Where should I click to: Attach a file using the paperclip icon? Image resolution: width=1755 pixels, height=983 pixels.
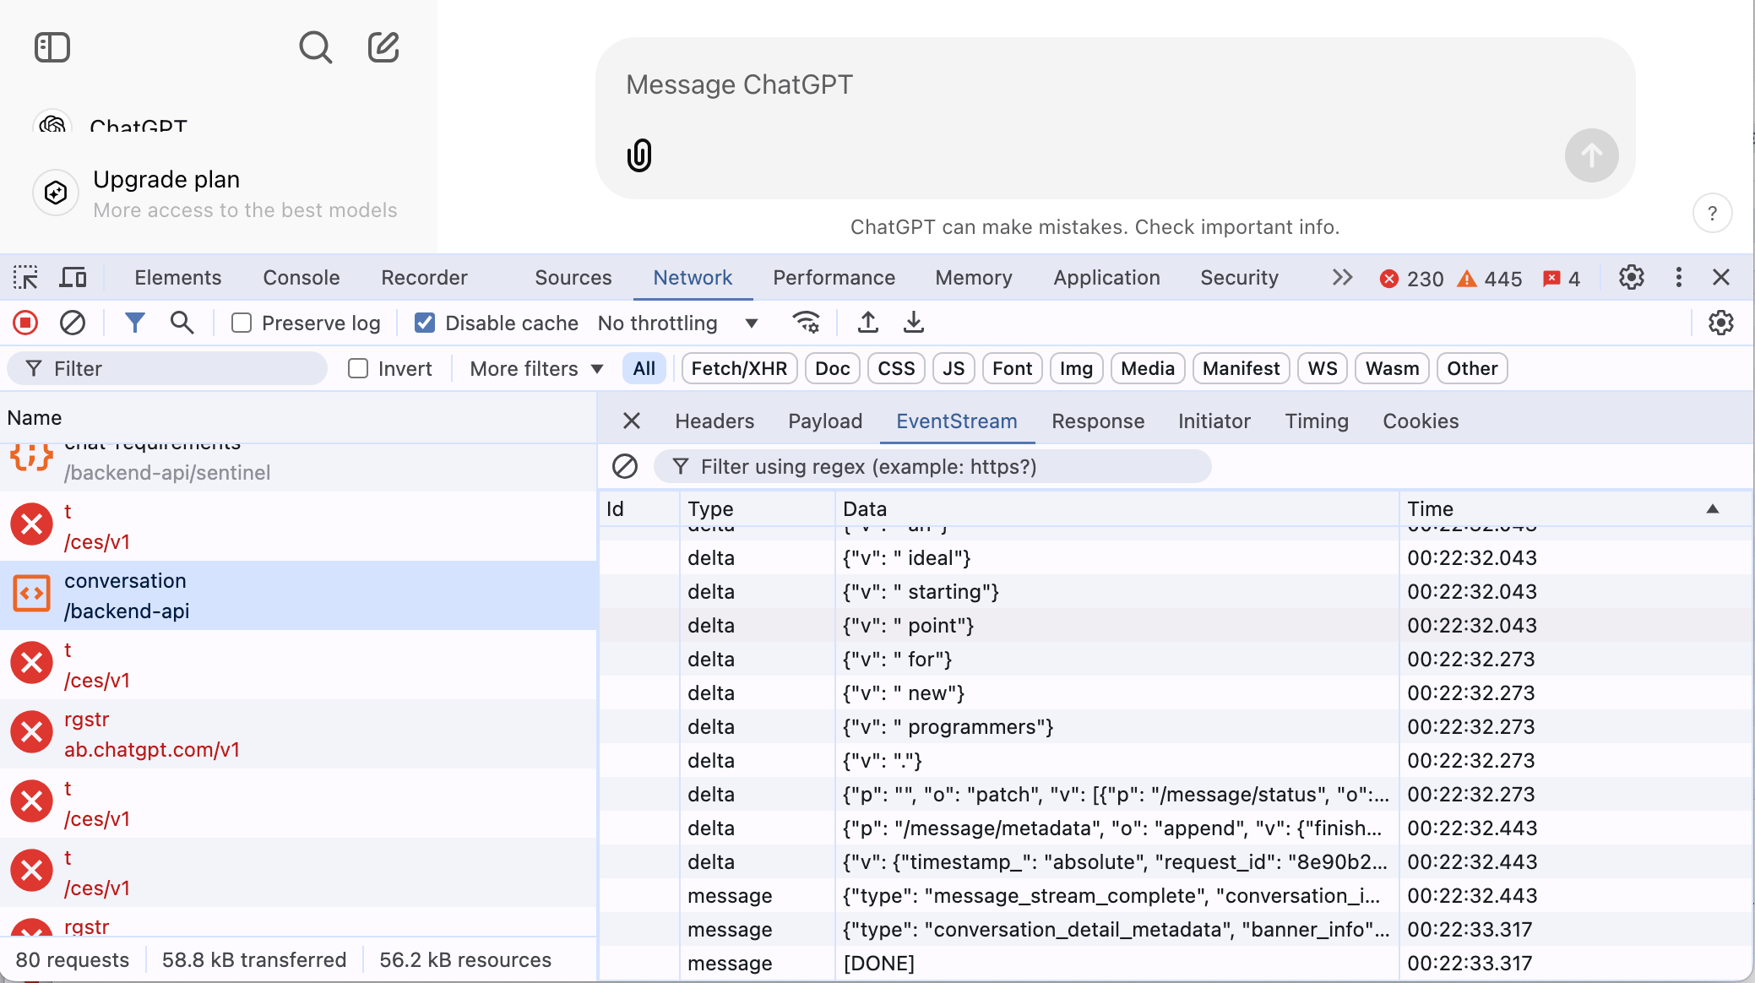pos(639,155)
